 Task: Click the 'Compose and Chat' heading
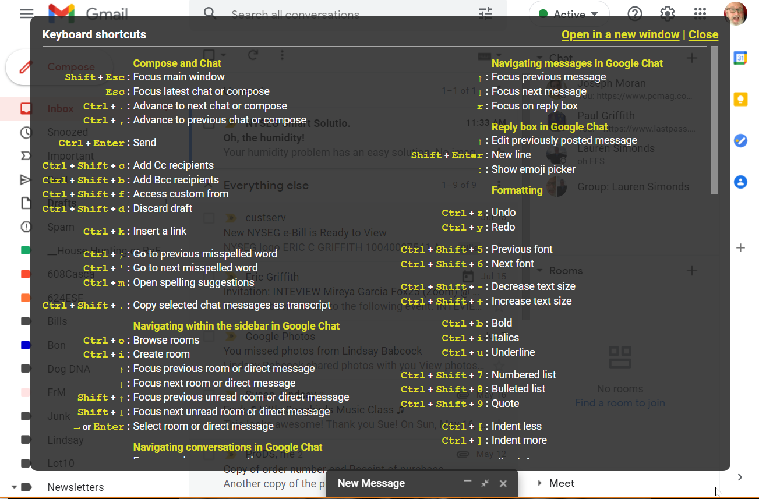pos(177,63)
